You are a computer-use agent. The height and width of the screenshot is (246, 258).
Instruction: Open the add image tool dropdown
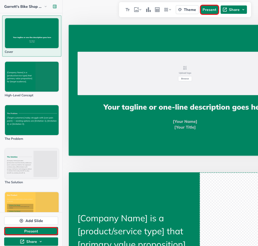pyautogui.click(x=138, y=10)
